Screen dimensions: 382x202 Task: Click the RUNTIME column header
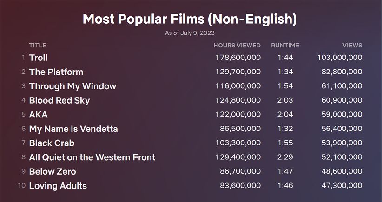click(x=285, y=46)
